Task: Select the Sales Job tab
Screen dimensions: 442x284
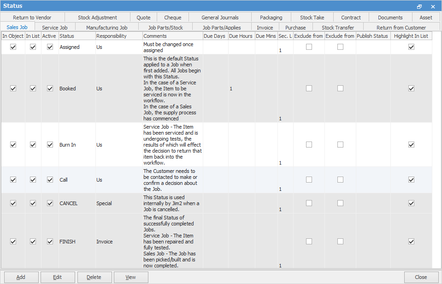Action: click(x=17, y=27)
